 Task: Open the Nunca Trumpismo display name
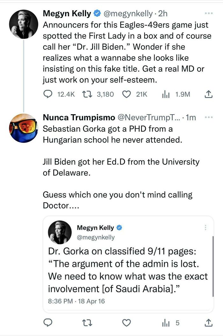(79, 117)
